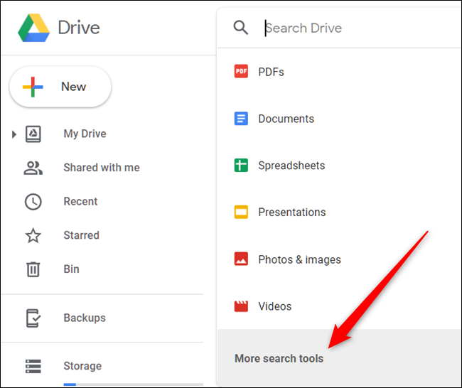Filter search by Videos
Screen dimensions: 462x388
pos(340,306)
